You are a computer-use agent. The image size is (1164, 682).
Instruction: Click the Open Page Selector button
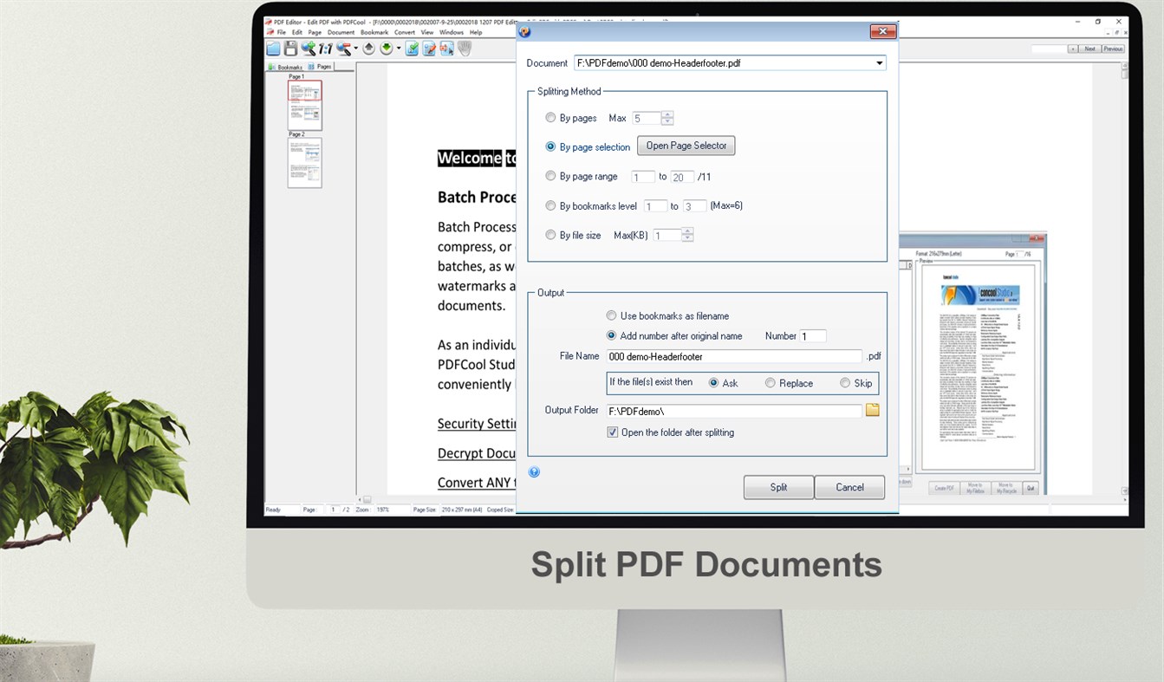point(686,146)
